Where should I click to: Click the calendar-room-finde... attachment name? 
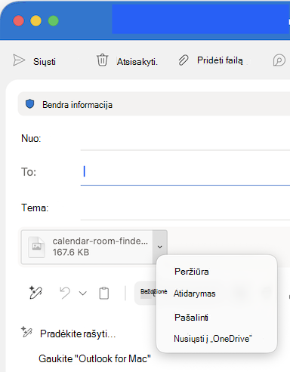click(100, 241)
